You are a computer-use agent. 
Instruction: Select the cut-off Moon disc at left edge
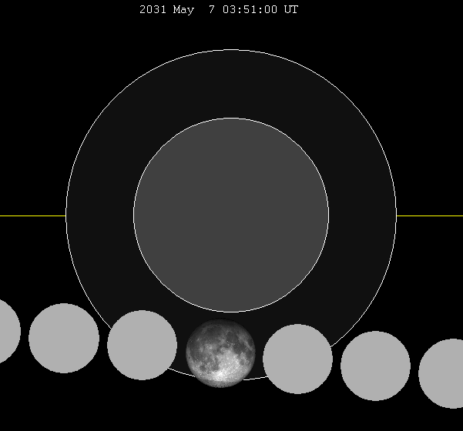pyautogui.click(x=6, y=331)
